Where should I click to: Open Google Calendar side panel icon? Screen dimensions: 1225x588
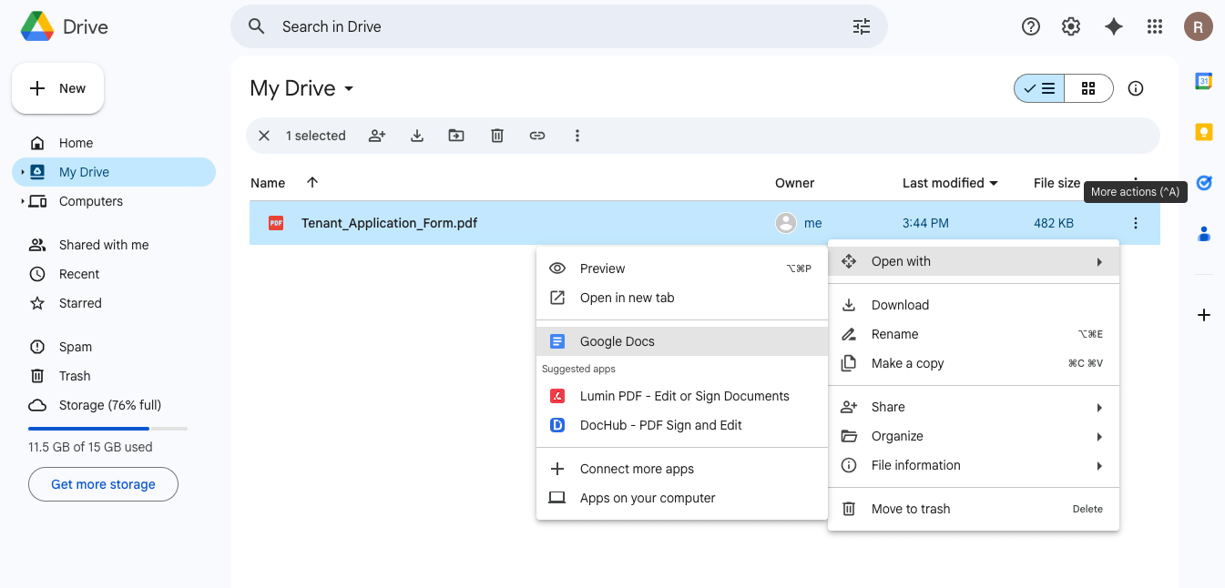tap(1204, 81)
